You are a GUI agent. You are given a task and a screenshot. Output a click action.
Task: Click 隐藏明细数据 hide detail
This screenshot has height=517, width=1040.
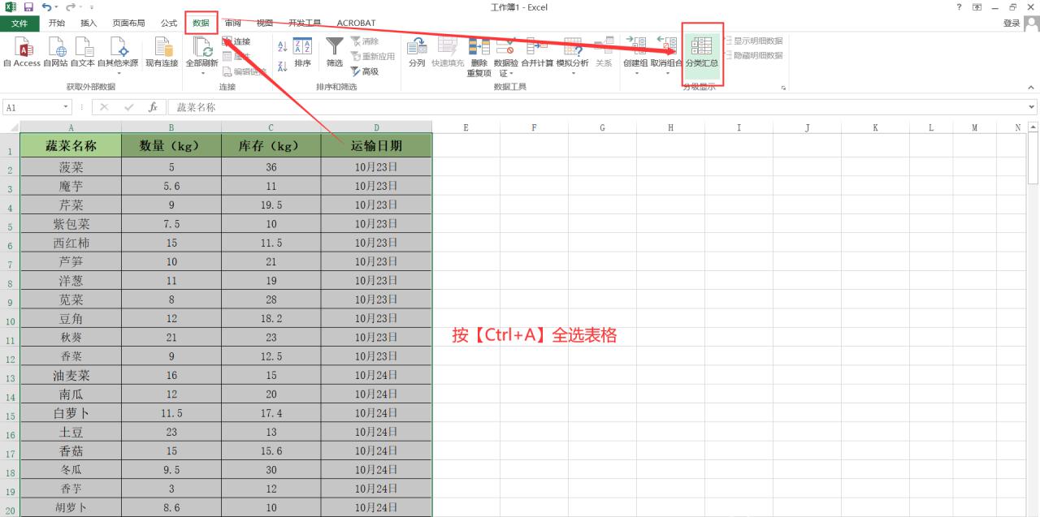point(753,56)
